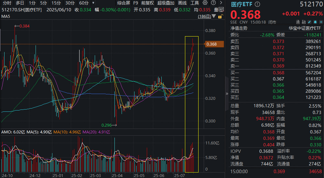Click the WP icon beside 量 label
Image resolution: width=324 pixels, height=178 pixels.
coord(221,10)
